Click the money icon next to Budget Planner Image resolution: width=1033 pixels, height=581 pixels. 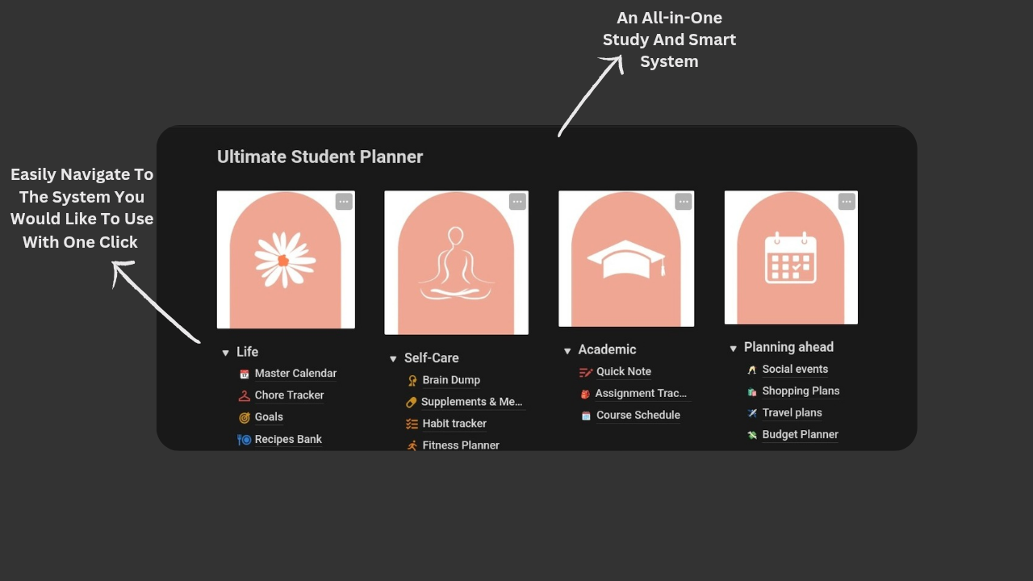751,434
